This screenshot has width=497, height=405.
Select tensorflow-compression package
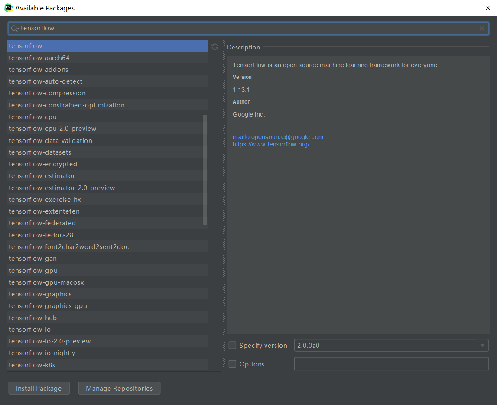point(107,93)
